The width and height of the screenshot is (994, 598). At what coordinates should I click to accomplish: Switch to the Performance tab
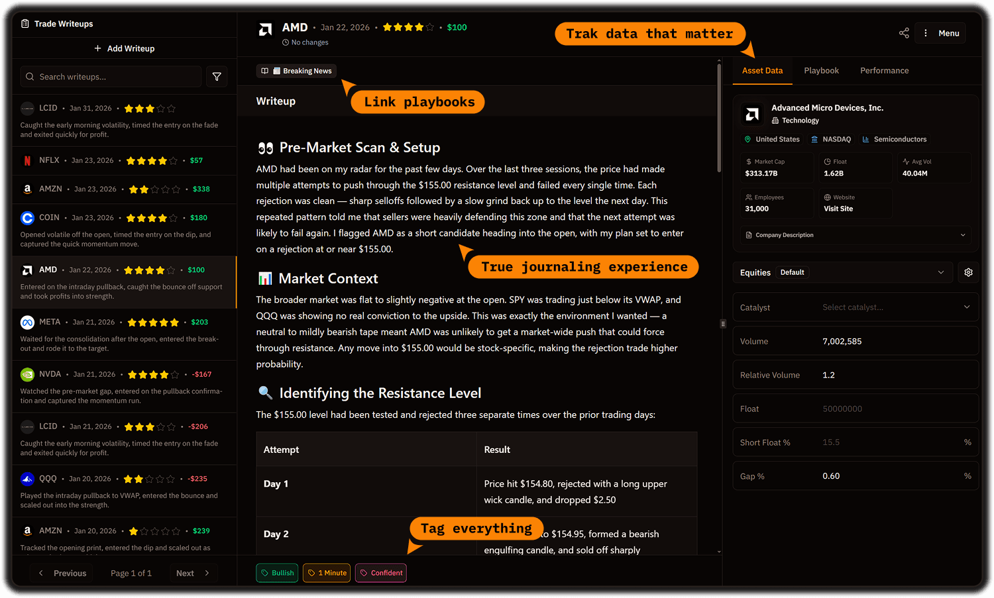point(884,70)
